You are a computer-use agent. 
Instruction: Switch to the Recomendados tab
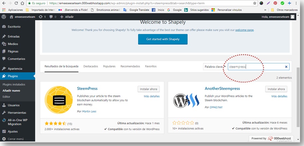click(130, 66)
